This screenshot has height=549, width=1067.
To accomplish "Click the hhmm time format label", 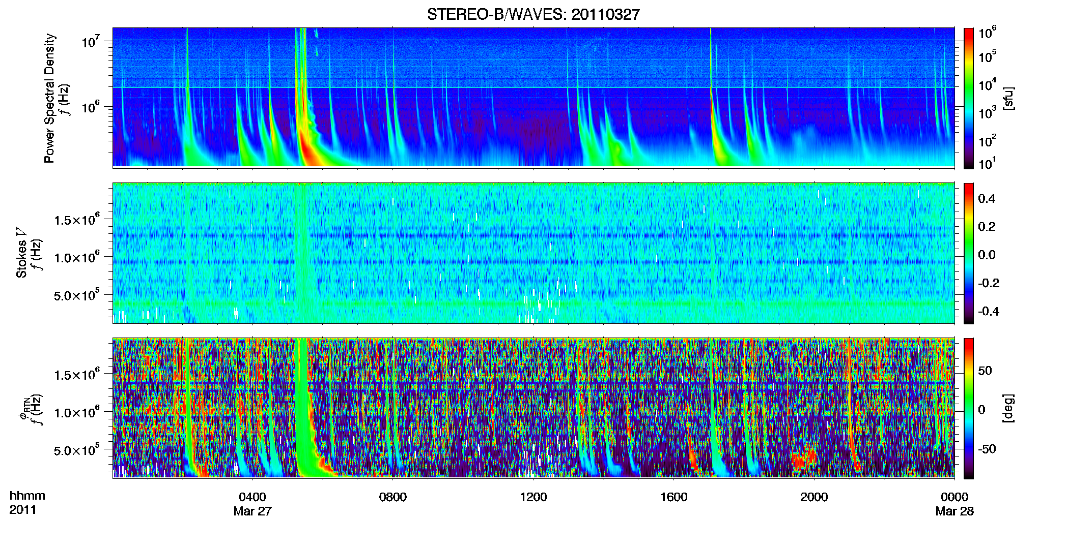I will (27, 496).
